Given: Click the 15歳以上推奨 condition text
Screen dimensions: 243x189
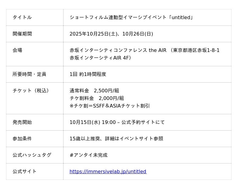Looking at the screenshot, I should 116,139.
